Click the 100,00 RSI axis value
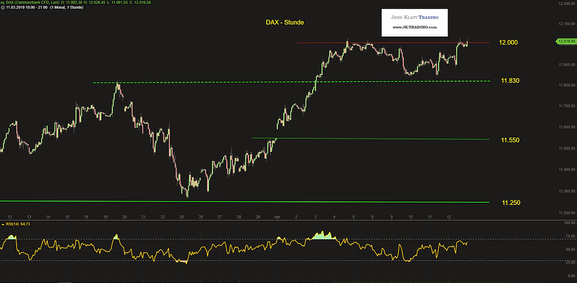The image size is (577, 283). (x=569, y=223)
